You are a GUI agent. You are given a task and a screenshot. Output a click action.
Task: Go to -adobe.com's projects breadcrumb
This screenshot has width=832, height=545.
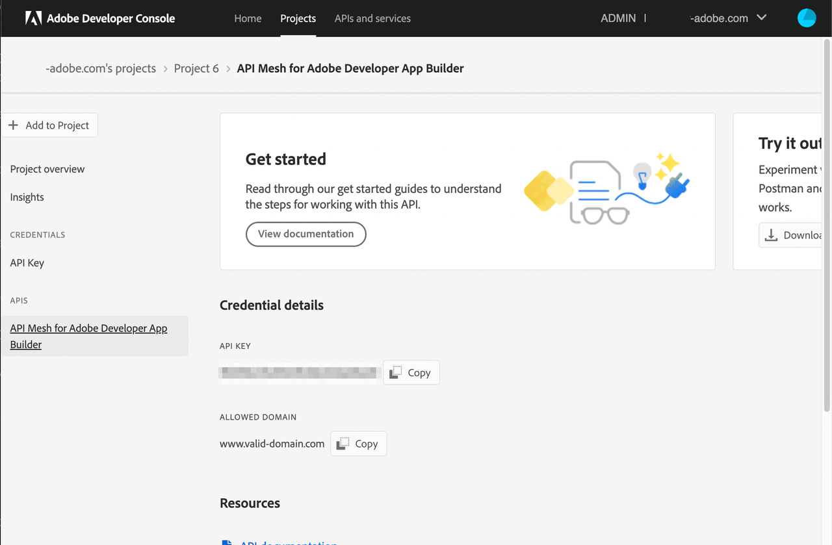click(101, 68)
